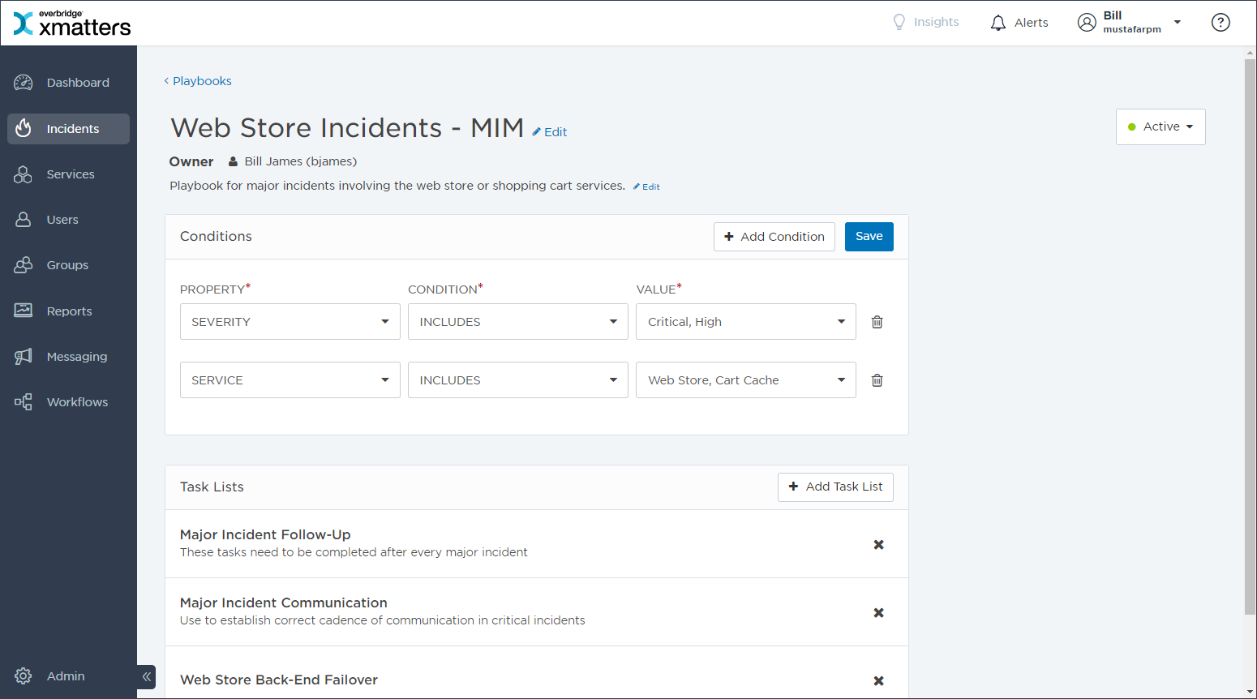Click the Insights lightbulb icon
Image resolution: width=1257 pixels, height=699 pixels.
click(x=899, y=22)
